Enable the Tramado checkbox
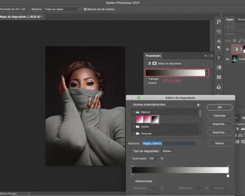This screenshot has width=245, height=196. (x=147, y=79)
